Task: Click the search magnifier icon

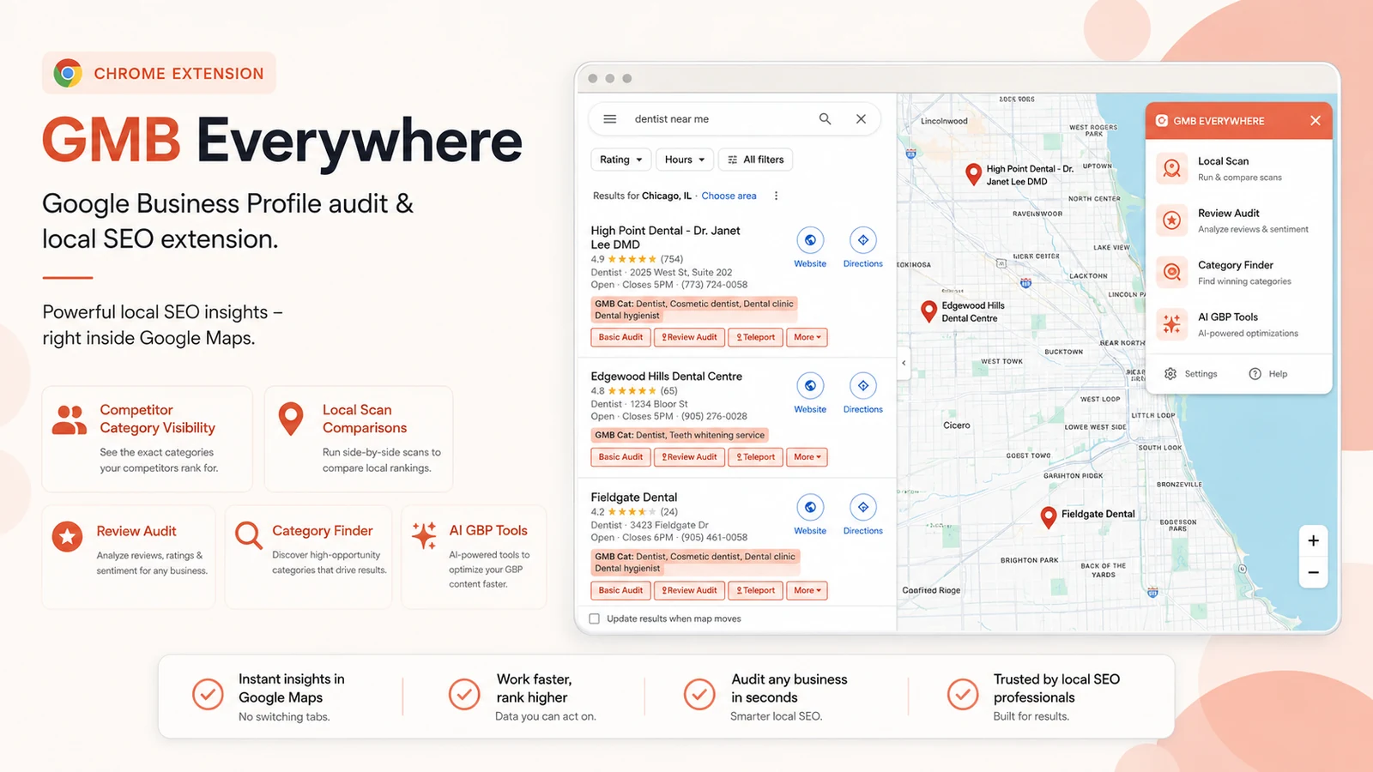Action: [825, 119]
